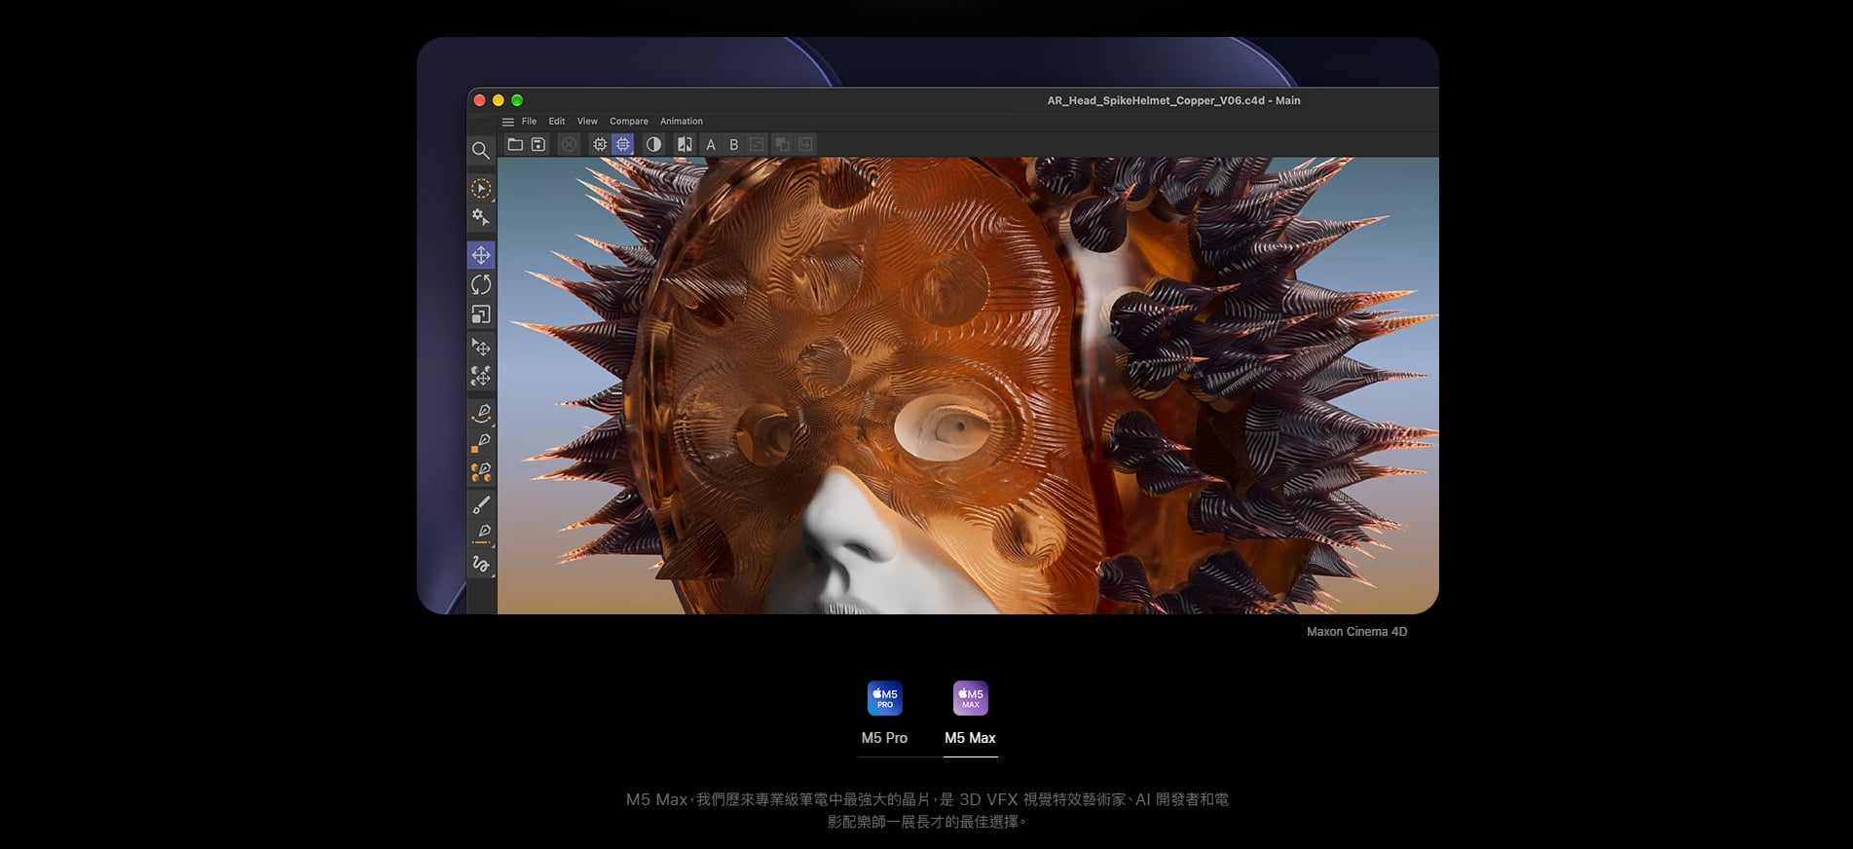Open the Animation menu
This screenshot has width=1853, height=849.
pos(682,122)
